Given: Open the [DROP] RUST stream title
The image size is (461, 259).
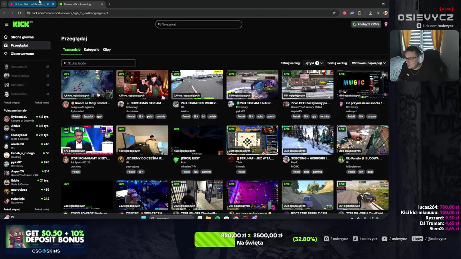Looking at the screenshot, I should pos(190,158).
